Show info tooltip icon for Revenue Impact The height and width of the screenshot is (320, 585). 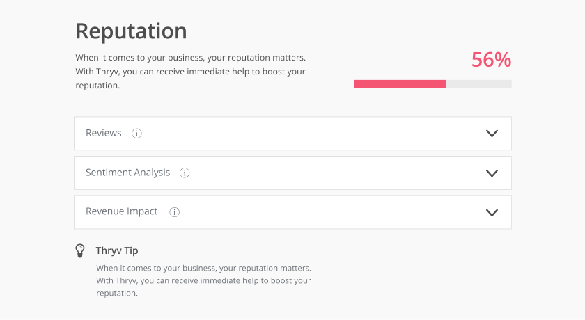175,212
